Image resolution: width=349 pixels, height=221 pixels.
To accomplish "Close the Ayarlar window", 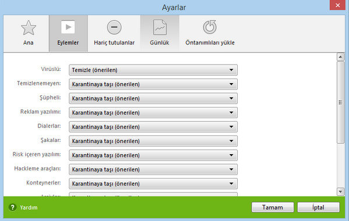I will (337, 5).
